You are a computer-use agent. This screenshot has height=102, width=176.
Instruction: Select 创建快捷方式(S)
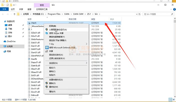coord(56,80)
